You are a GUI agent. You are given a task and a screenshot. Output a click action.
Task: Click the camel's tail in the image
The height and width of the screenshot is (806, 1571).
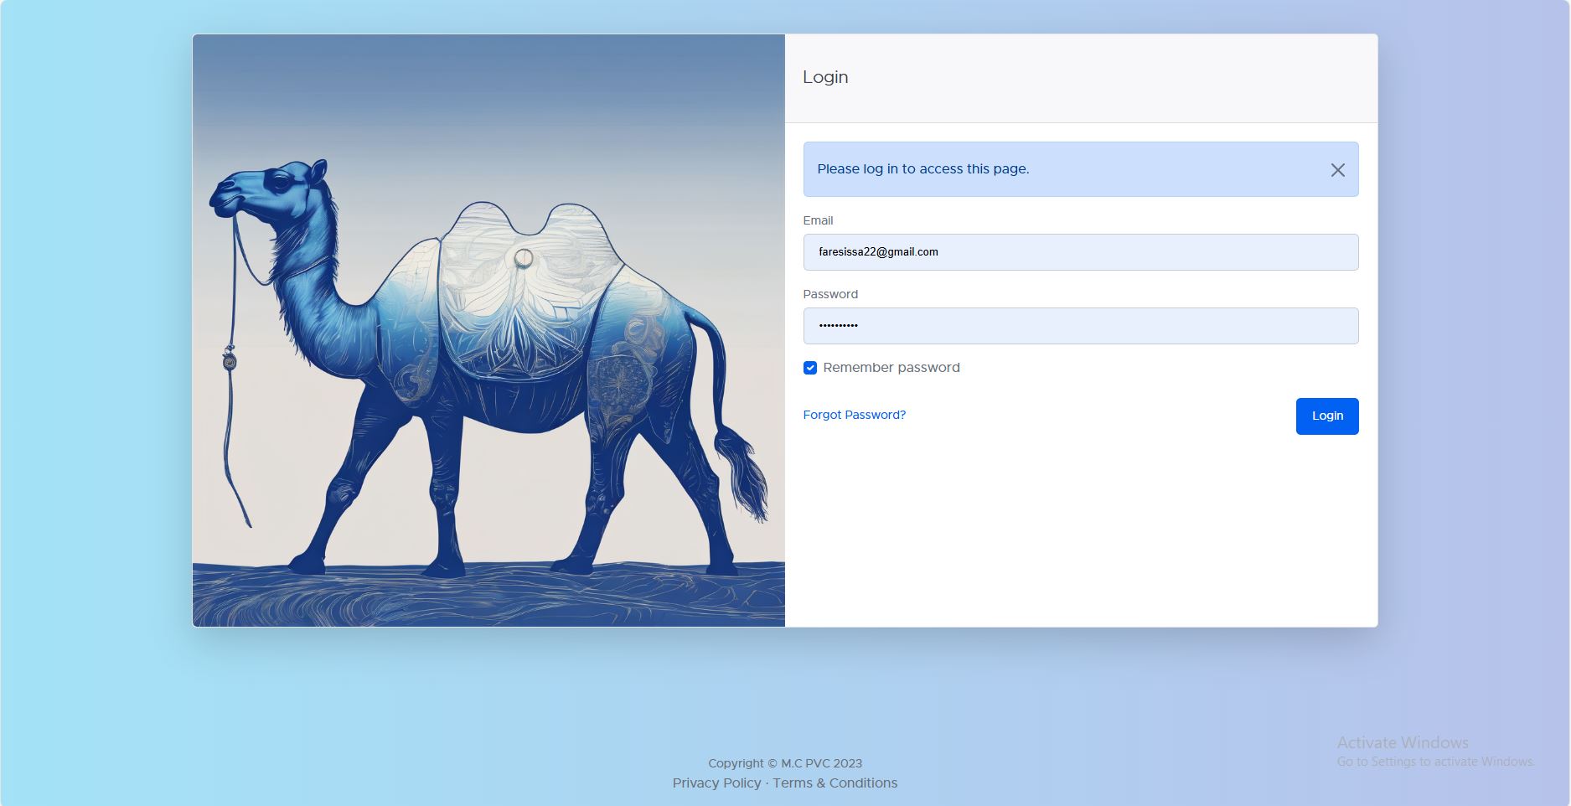point(737,452)
